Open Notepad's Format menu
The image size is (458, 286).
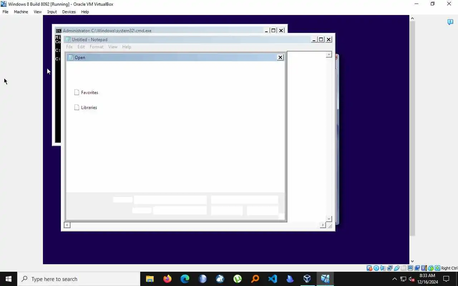point(97,47)
